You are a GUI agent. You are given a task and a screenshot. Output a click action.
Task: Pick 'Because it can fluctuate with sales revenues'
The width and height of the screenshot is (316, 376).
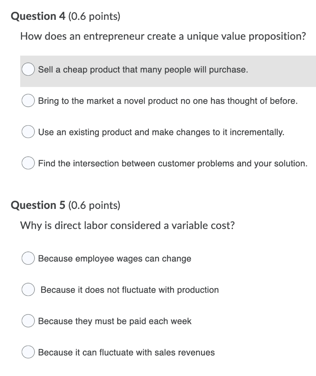(28, 352)
